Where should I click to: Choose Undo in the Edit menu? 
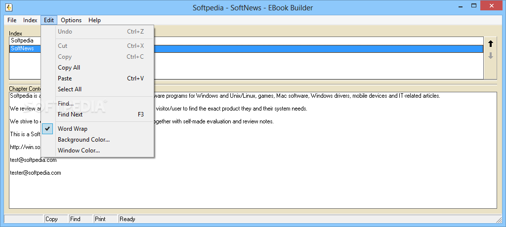97,32
